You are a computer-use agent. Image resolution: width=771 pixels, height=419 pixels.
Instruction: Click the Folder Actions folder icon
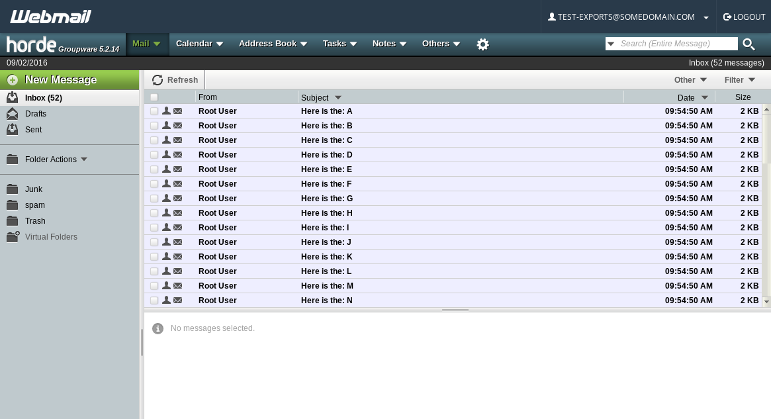point(13,160)
